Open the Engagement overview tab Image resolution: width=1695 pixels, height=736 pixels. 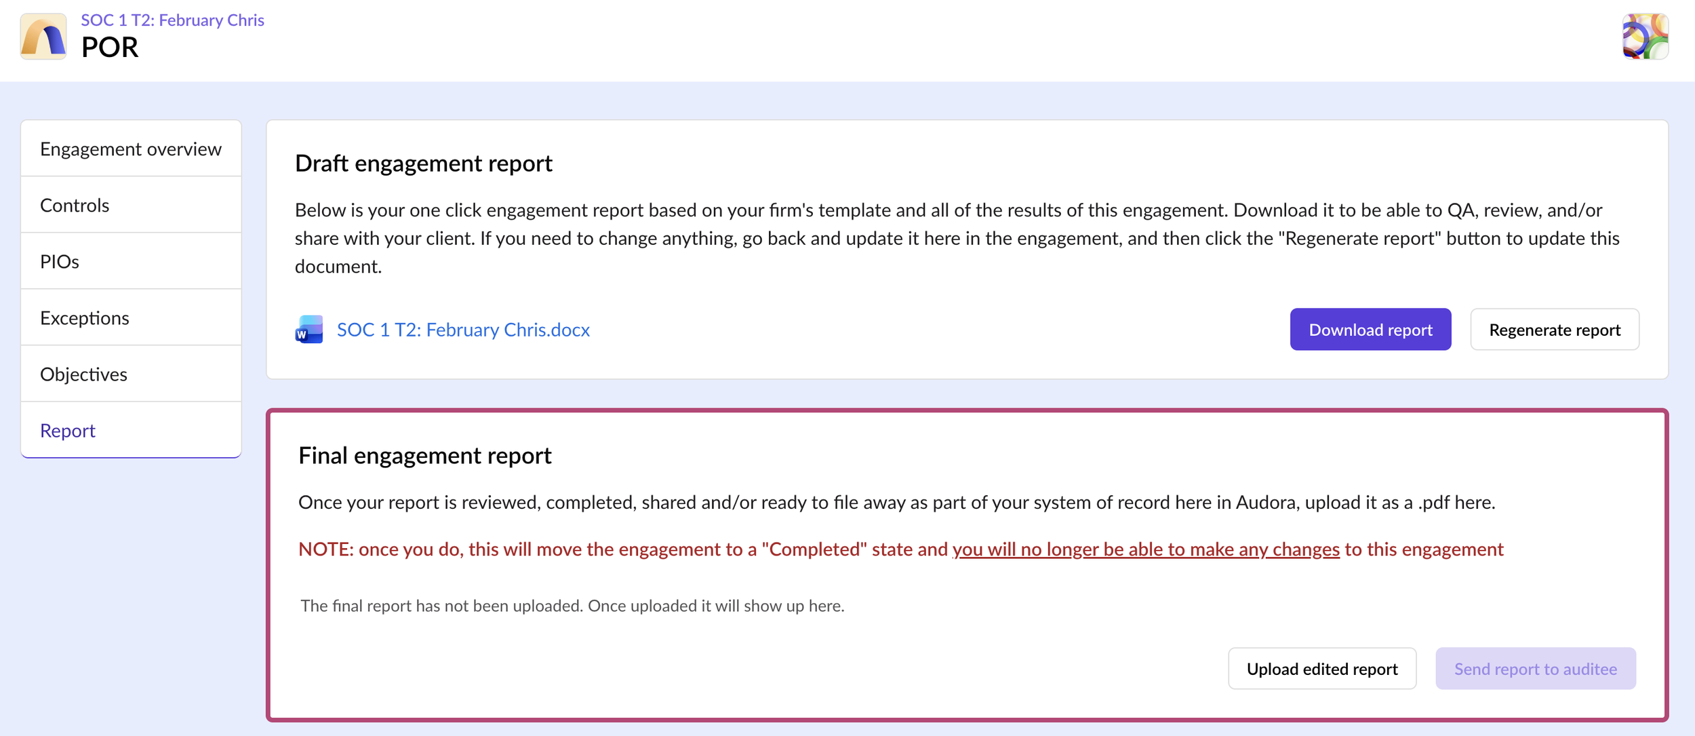pyautogui.click(x=131, y=149)
